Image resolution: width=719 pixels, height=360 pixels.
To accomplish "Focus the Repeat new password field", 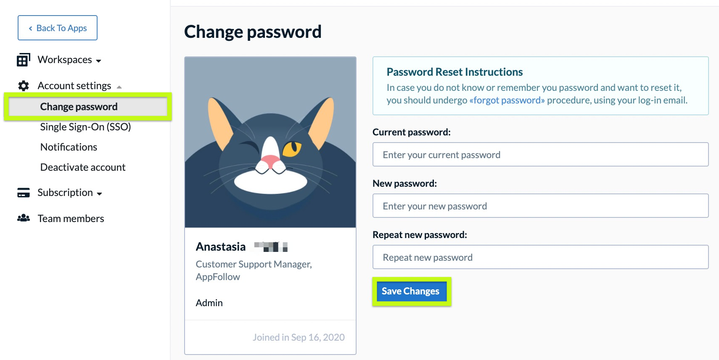I will point(540,257).
